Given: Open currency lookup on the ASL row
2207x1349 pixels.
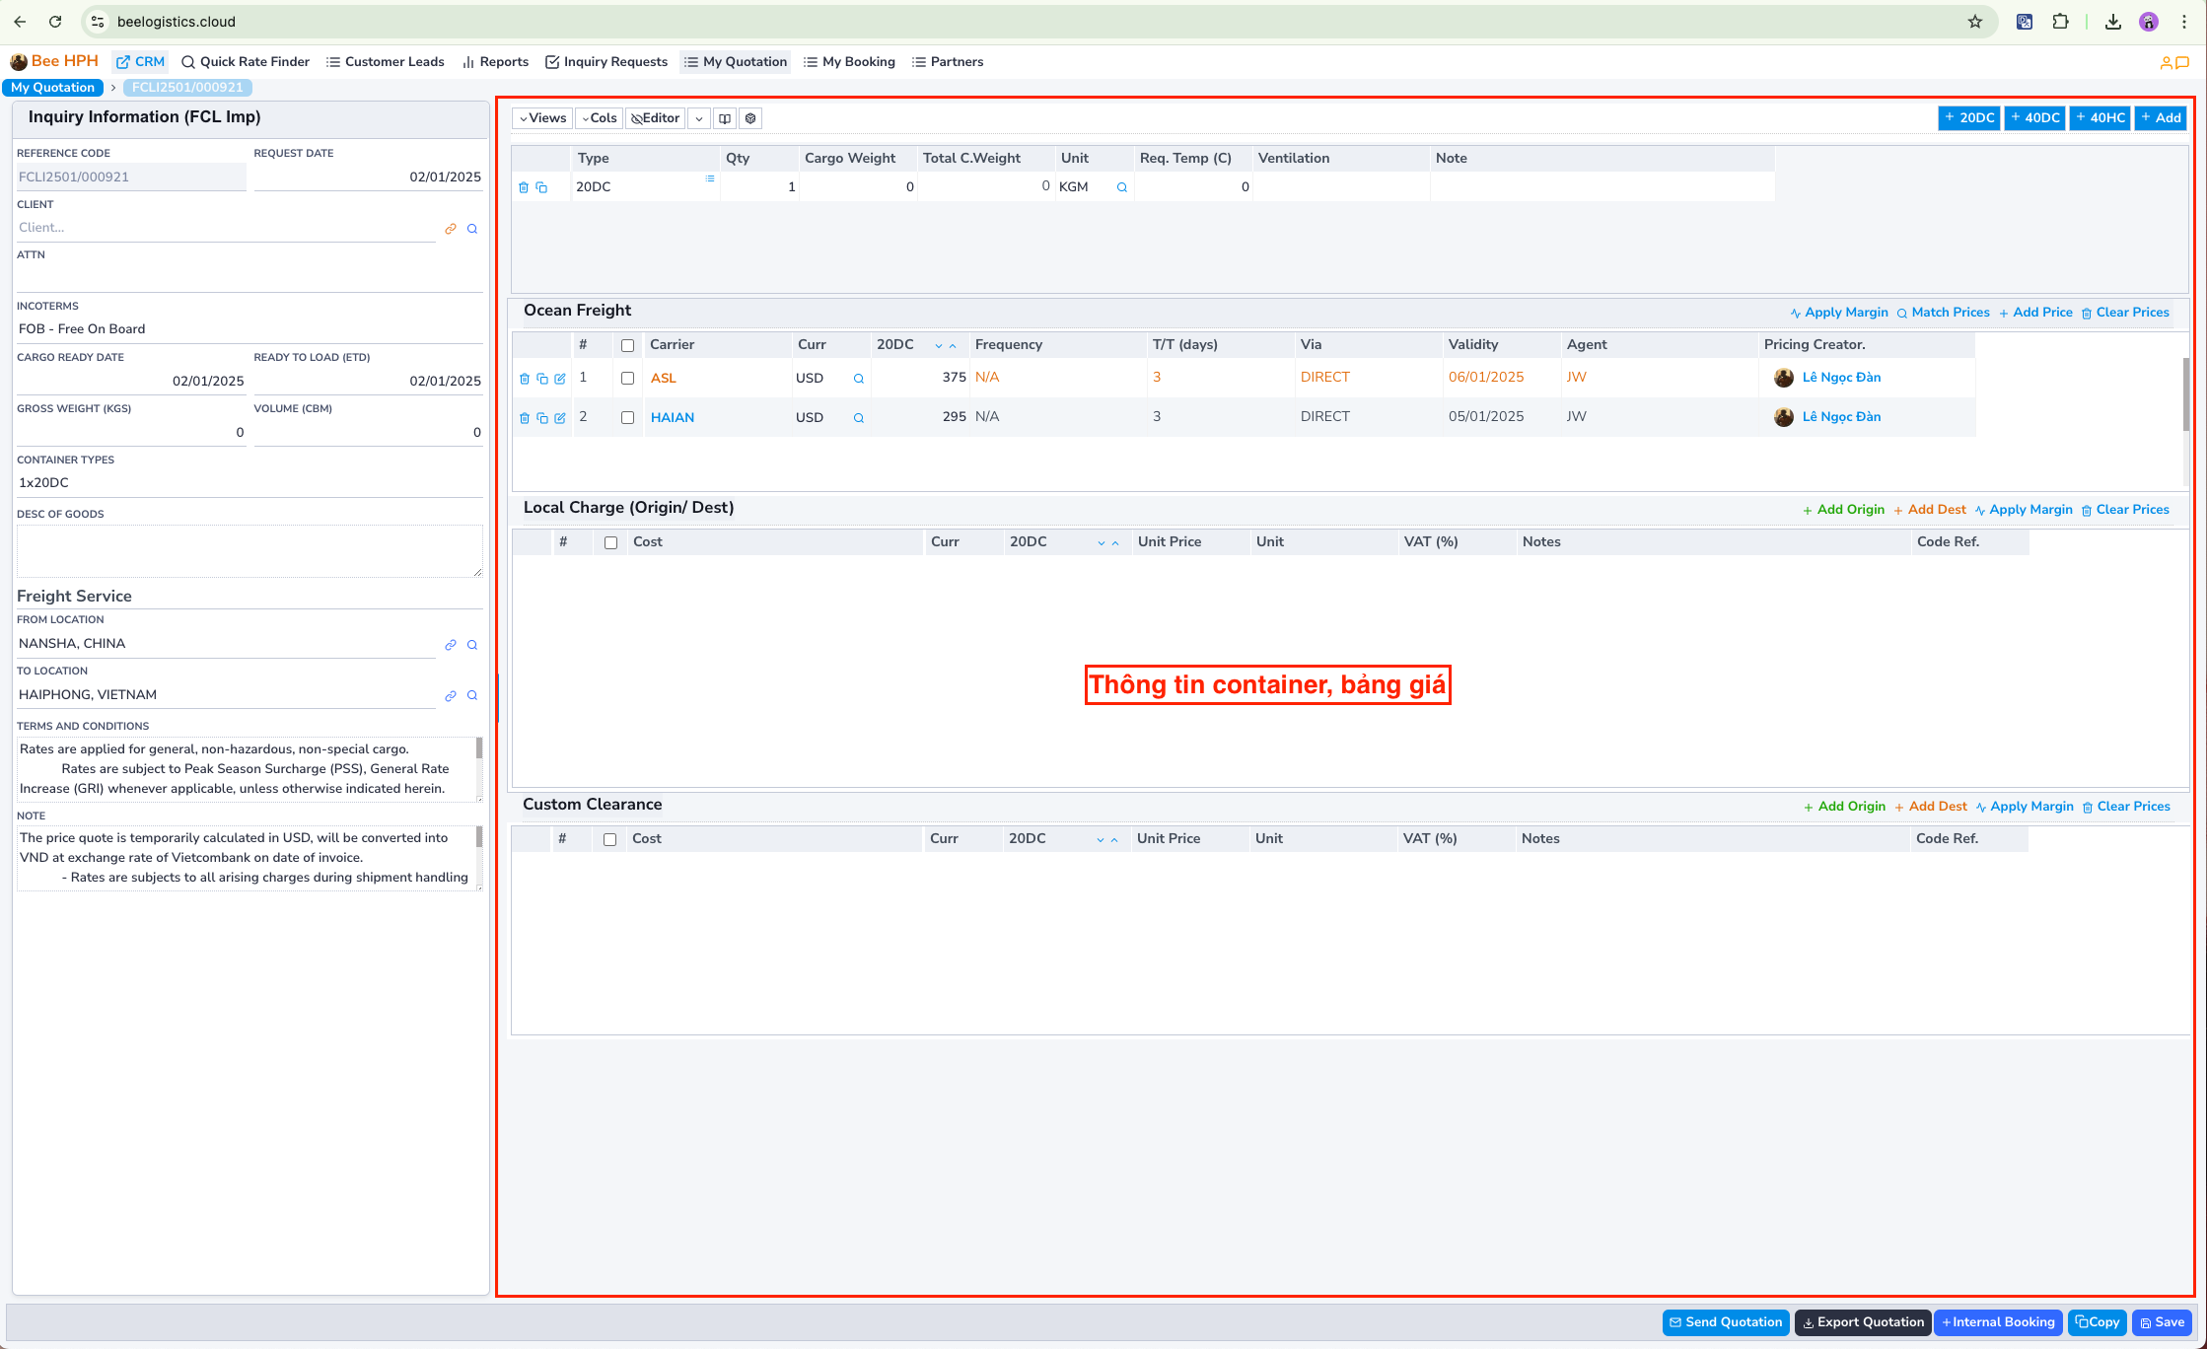Looking at the screenshot, I should click(858, 378).
